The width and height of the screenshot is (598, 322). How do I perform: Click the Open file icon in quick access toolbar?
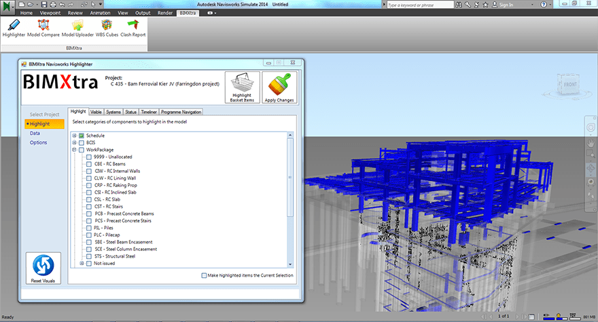click(30, 5)
